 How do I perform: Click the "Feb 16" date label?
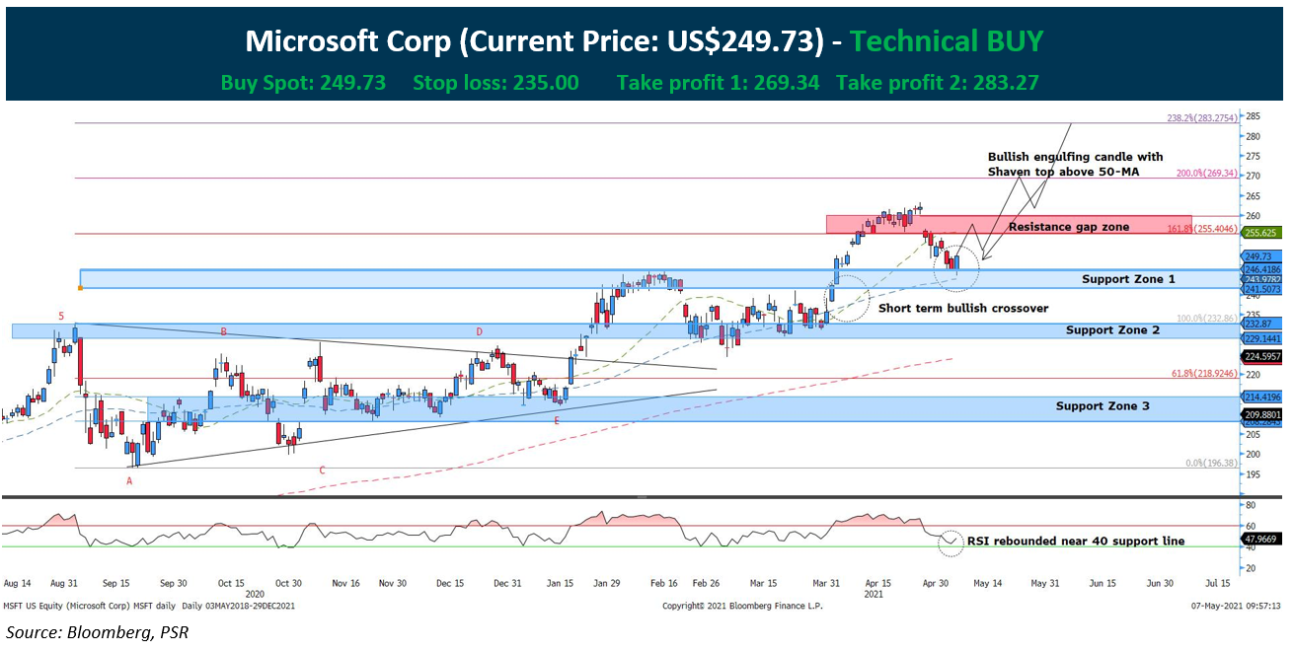[x=665, y=583]
